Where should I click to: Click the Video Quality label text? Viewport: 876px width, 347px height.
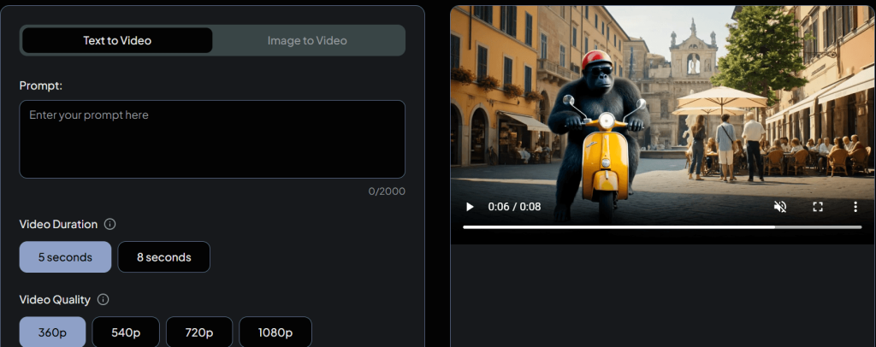point(56,299)
